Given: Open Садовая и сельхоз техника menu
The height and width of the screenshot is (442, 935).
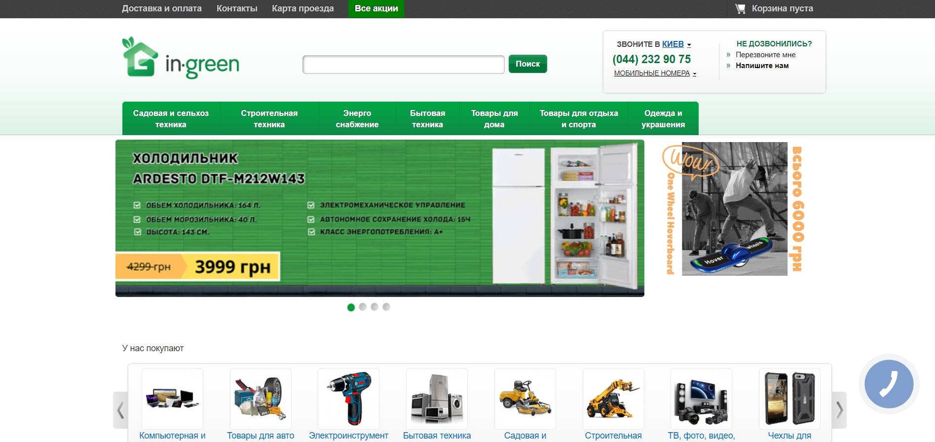Looking at the screenshot, I should pyautogui.click(x=171, y=118).
